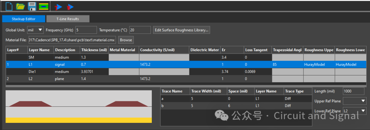Click trace a width value 5
Viewport: 370px width, 130px height.
208,99
